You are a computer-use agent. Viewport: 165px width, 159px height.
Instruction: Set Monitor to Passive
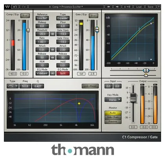(x=113, y=122)
